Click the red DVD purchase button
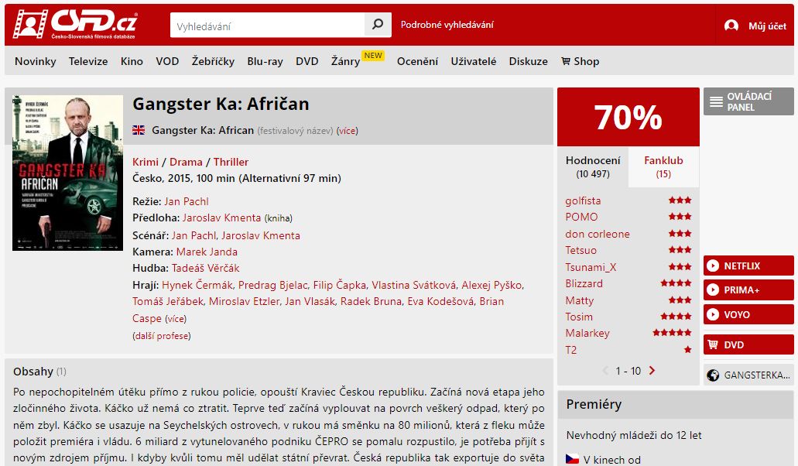This screenshot has height=466, width=798. (748, 344)
